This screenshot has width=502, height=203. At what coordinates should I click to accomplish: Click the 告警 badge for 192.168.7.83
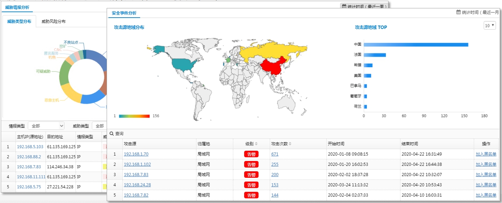coord(251,175)
